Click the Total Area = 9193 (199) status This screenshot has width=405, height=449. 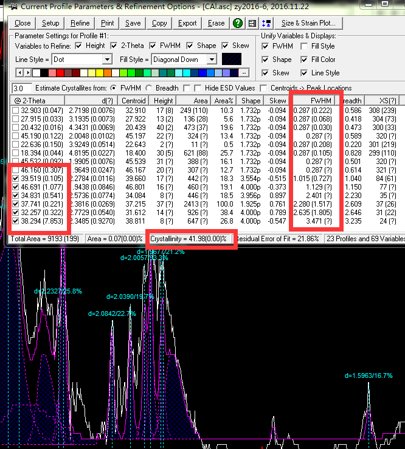45,239
